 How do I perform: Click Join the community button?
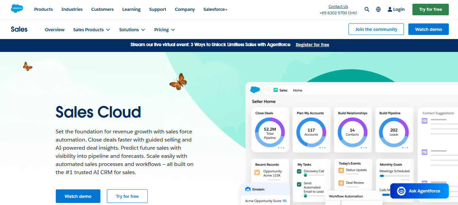point(376,29)
